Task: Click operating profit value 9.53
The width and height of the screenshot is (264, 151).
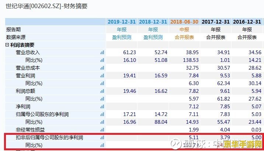Action: [x=225, y=75]
